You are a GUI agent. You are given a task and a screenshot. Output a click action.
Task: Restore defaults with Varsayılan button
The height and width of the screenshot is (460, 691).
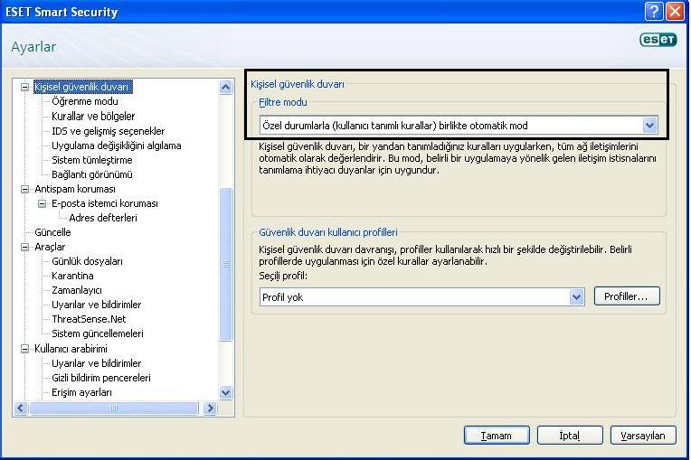(643, 436)
